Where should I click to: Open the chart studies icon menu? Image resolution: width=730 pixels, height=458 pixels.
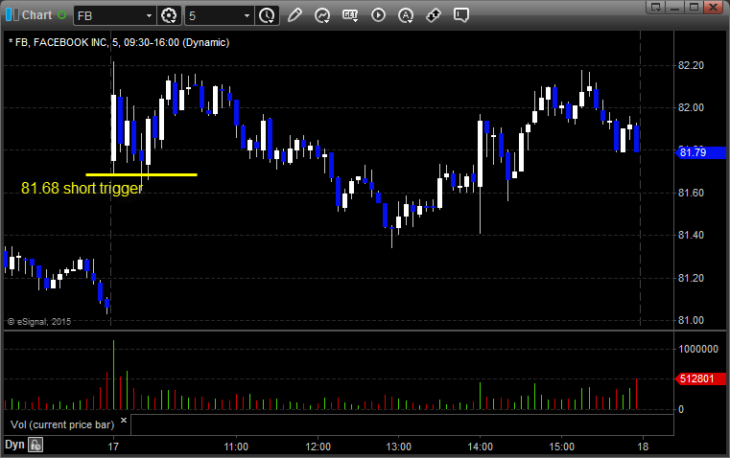tap(322, 15)
